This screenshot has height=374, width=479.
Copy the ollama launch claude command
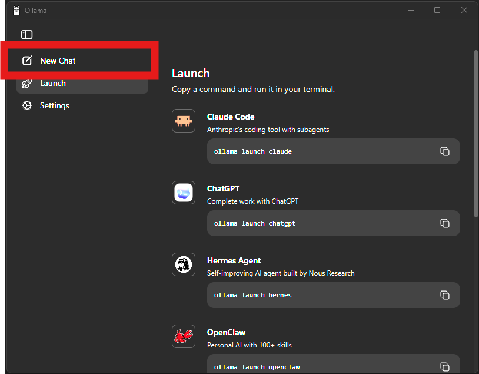tap(445, 151)
